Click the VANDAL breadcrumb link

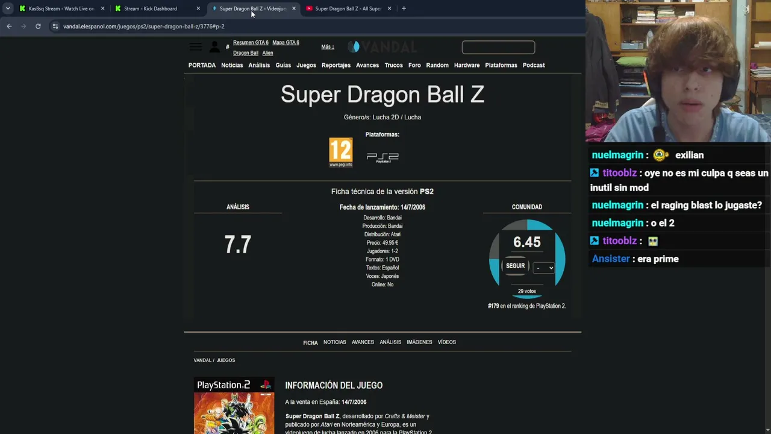[202, 360]
